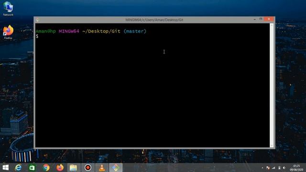Click the scrollbar down arrow in terminal
Viewport: 306px width, 172px height.
[x=272, y=146]
